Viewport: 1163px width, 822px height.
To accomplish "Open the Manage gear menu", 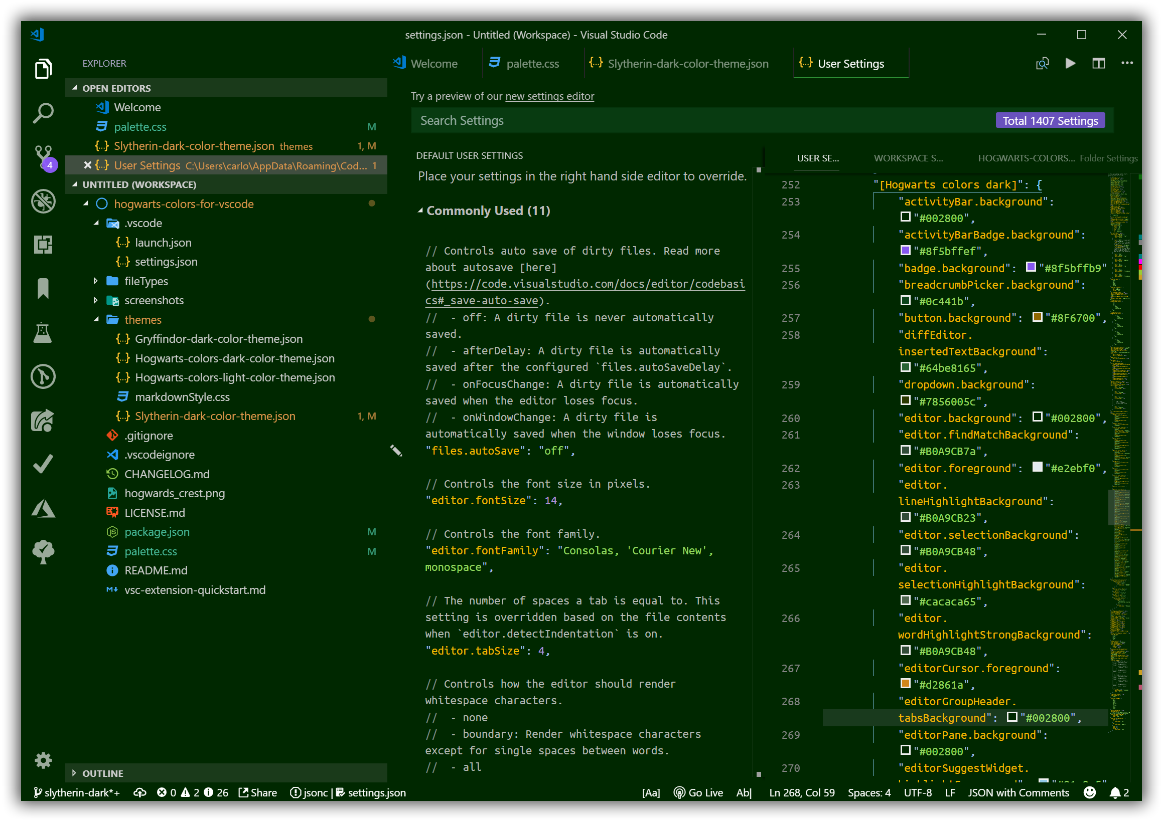I will tap(43, 760).
